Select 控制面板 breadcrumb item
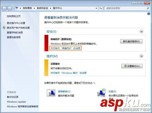The width and height of the screenshot is (152, 113). pyautogui.click(x=27, y=8)
